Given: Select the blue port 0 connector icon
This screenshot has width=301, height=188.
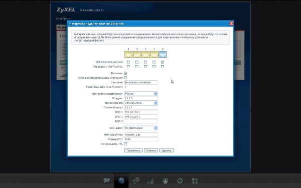Looking at the screenshot, I should 163,55.
